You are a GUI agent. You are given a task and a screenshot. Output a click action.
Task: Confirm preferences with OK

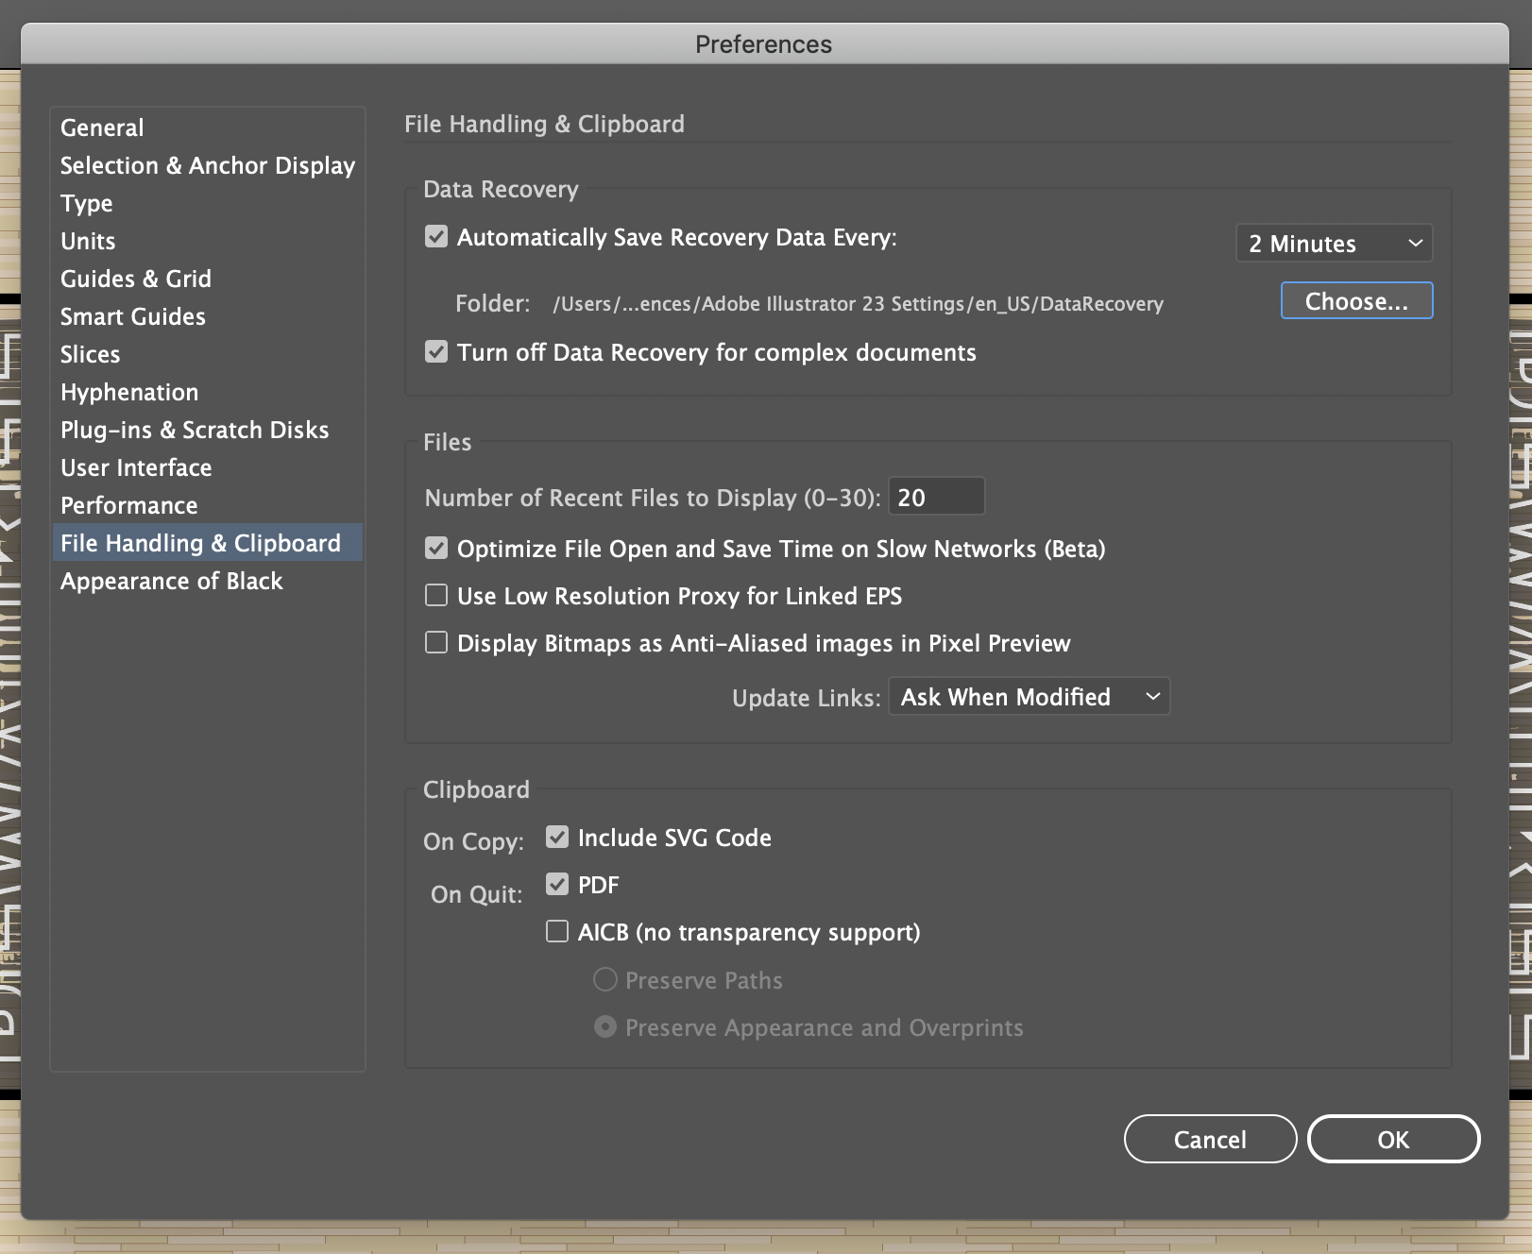pyautogui.click(x=1393, y=1139)
